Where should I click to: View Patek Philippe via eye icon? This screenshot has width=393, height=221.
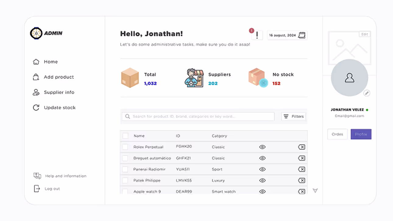click(262, 181)
